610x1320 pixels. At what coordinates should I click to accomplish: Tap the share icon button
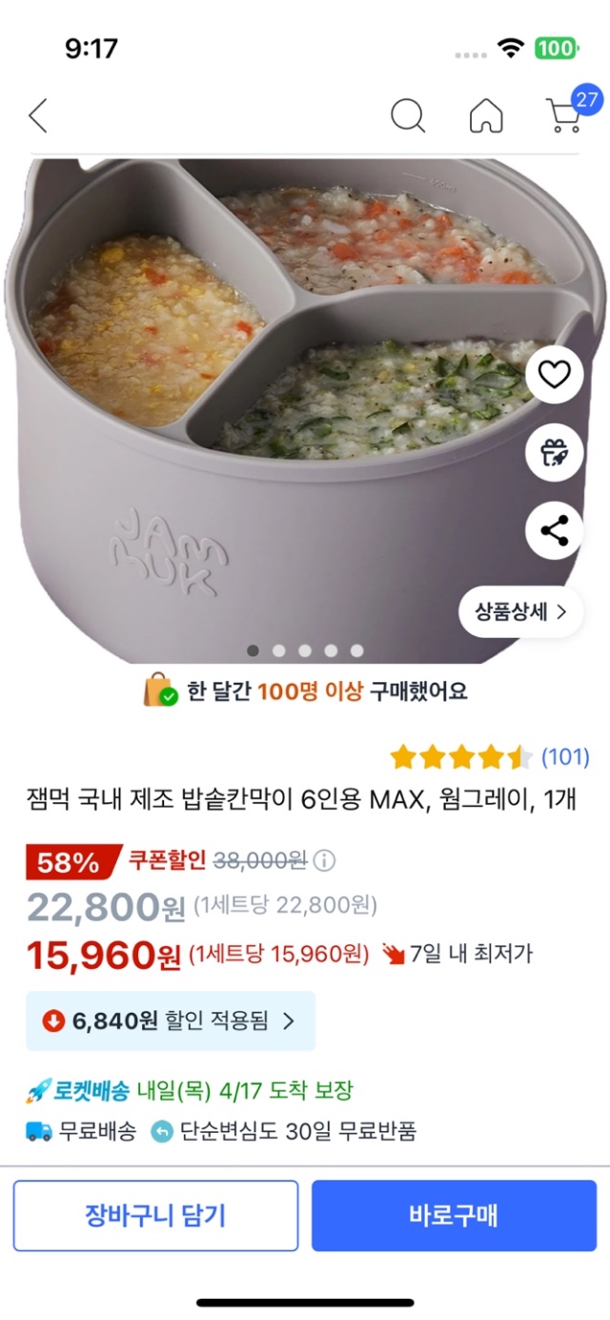click(x=554, y=530)
